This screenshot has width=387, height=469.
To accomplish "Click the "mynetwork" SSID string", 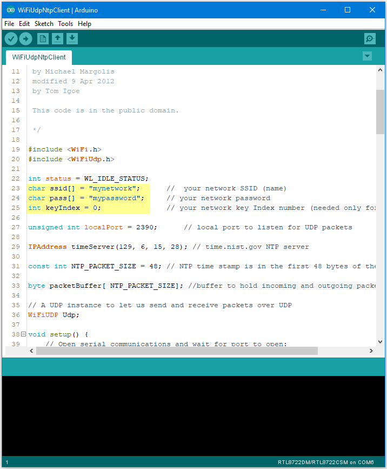I will 112,188.
